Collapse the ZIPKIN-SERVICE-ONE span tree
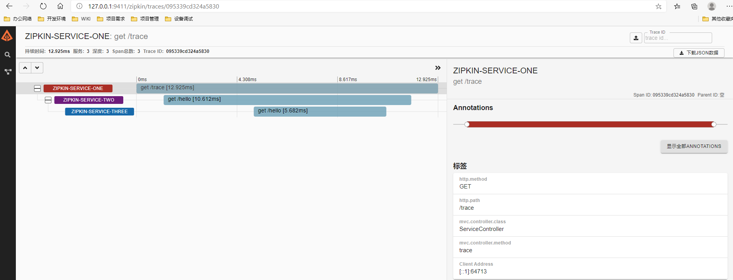 [x=37, y=88]
